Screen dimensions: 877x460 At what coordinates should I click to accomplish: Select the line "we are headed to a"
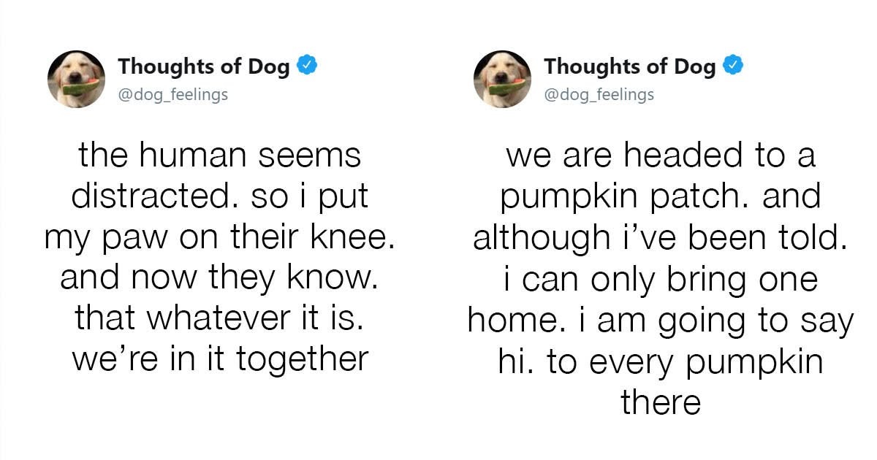[660, 156]
